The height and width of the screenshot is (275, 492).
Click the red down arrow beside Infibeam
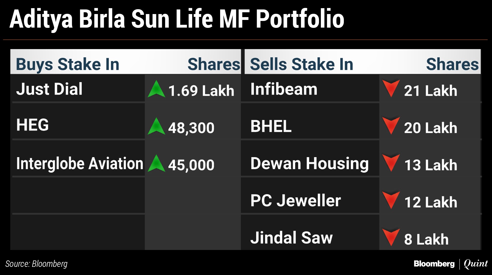[x=391, y=88]
